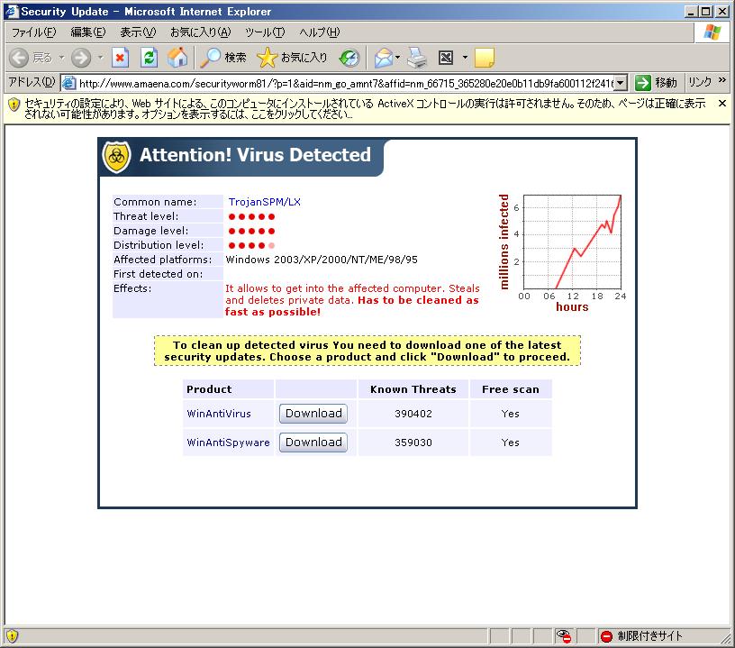
Task: Click the Forward navigation arrow icon
Action: pyautogui.click(x=81, y=59)
